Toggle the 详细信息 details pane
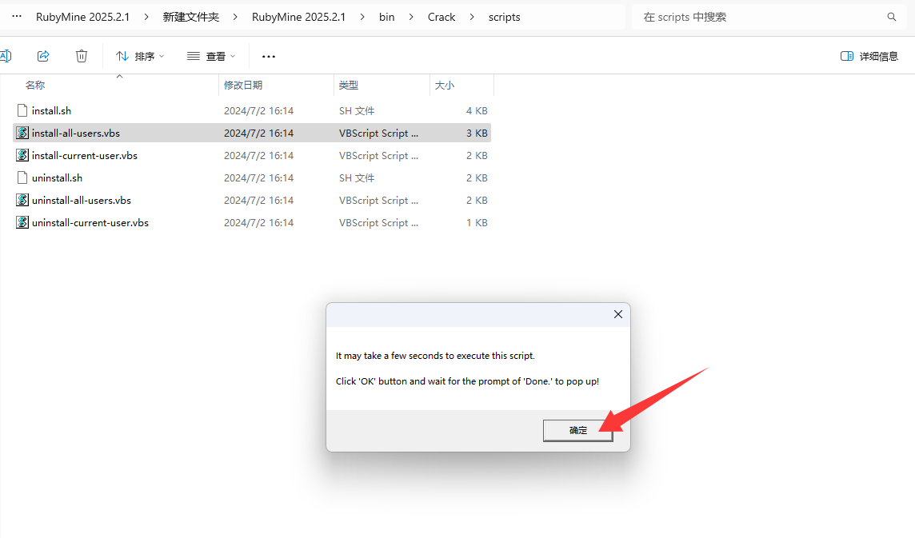915x538 pixels. 869,56
